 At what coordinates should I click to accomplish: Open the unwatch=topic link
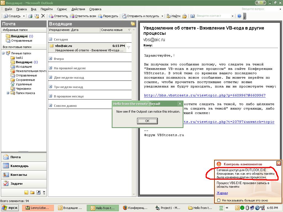(229, 122)
